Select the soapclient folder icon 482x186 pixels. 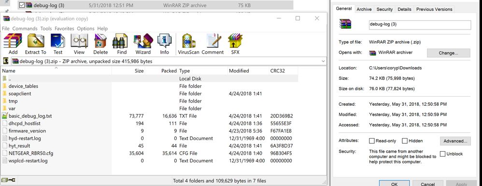click(x=4, y=93)
